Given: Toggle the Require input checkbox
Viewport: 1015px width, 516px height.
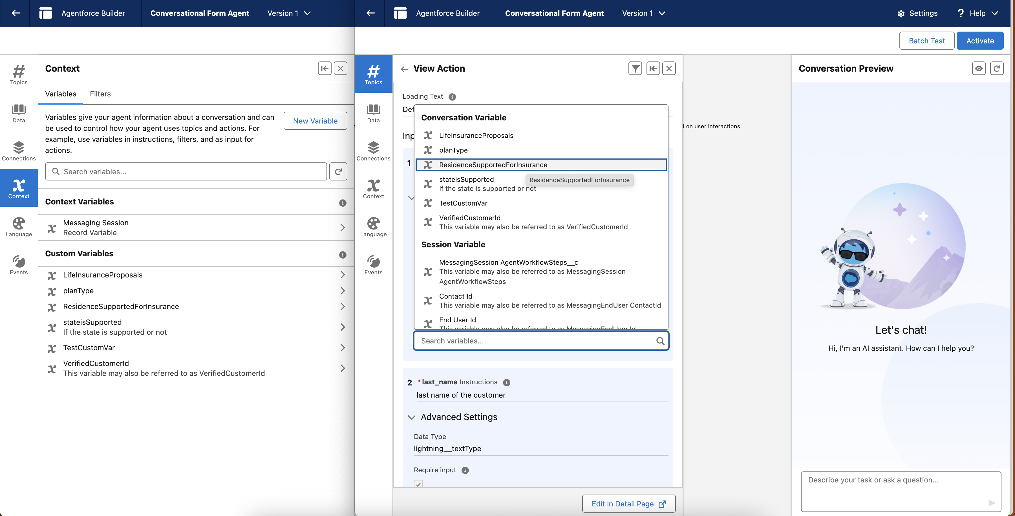Looking at the screenshot, I should click(x=418, y=484).
